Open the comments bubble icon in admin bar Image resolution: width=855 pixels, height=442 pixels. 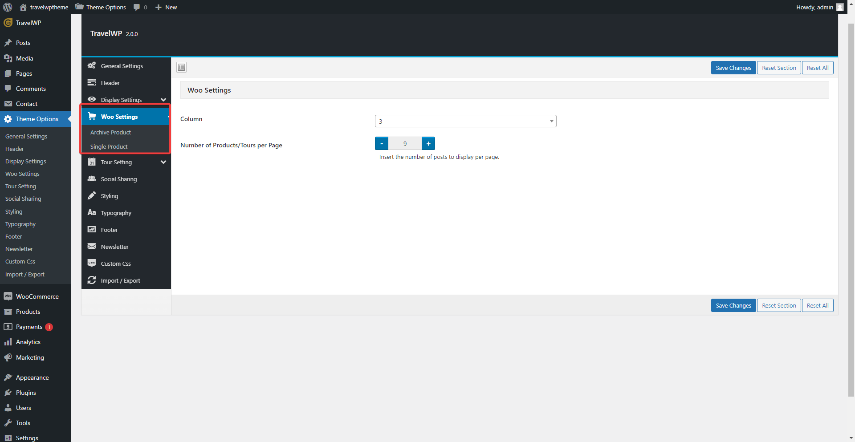point(137,7)
